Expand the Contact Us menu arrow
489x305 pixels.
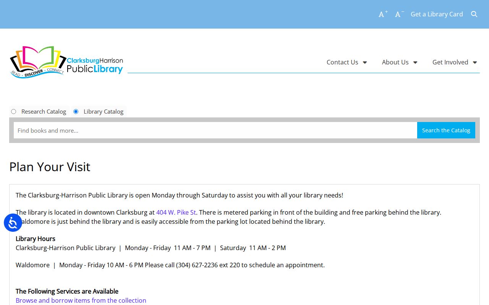point(365,63)
